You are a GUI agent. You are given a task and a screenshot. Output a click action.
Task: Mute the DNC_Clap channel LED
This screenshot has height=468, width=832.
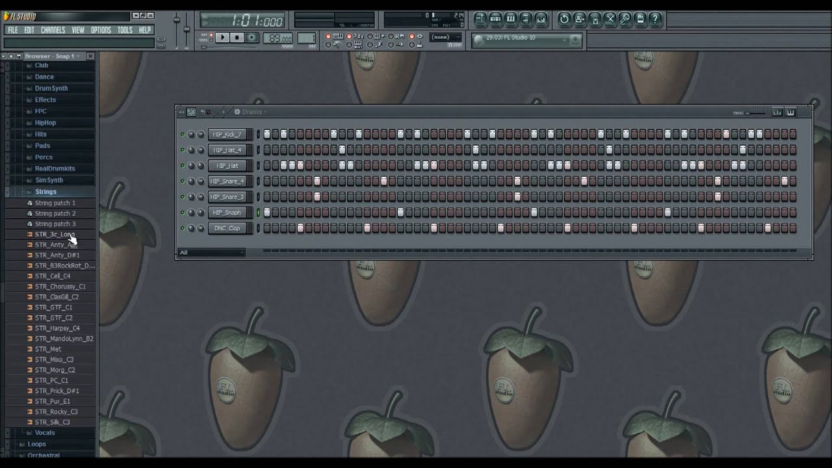[x=182, y=228]
